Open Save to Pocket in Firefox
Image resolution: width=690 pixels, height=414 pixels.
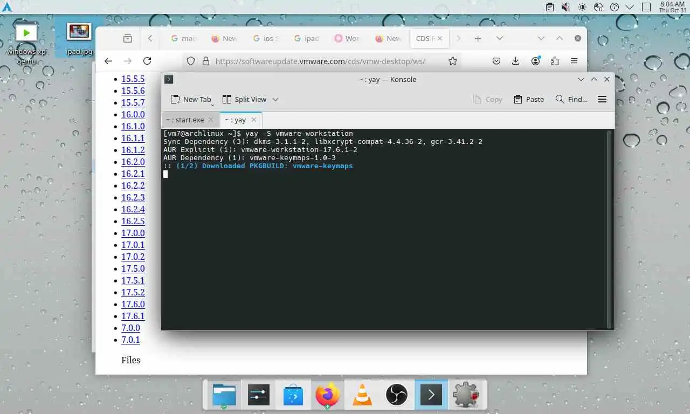pyautogui.click(x=496, y=61)
